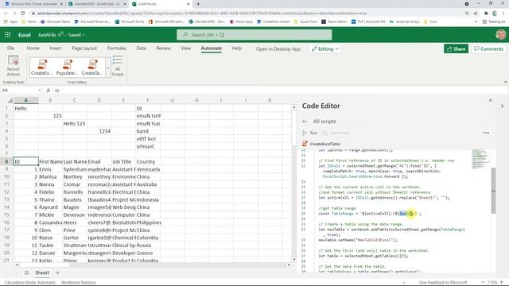Screen dimensions: 509x286
Task: Click the Search box in Excel header
Action: (254, 35)
